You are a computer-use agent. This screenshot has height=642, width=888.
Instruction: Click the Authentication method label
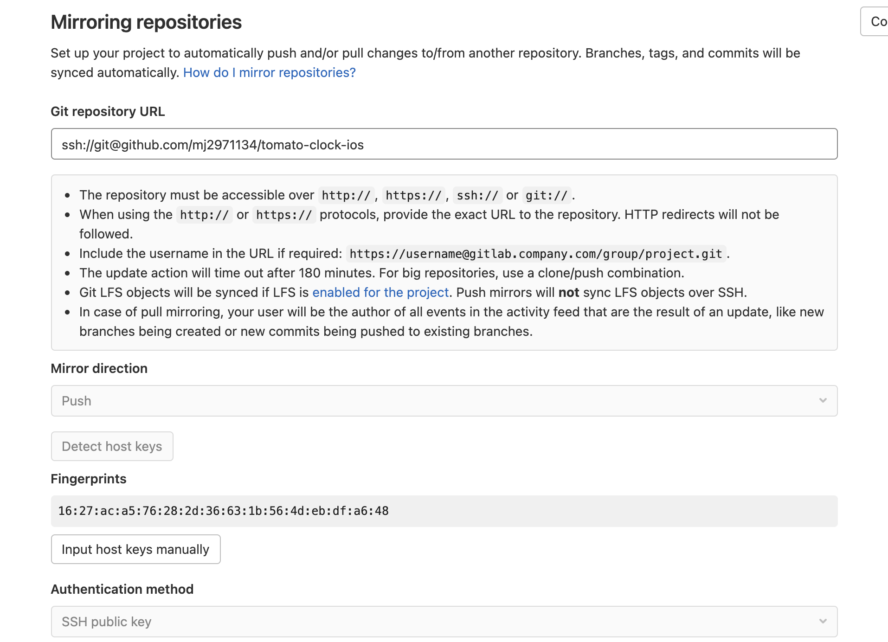(x=122, y=590)
